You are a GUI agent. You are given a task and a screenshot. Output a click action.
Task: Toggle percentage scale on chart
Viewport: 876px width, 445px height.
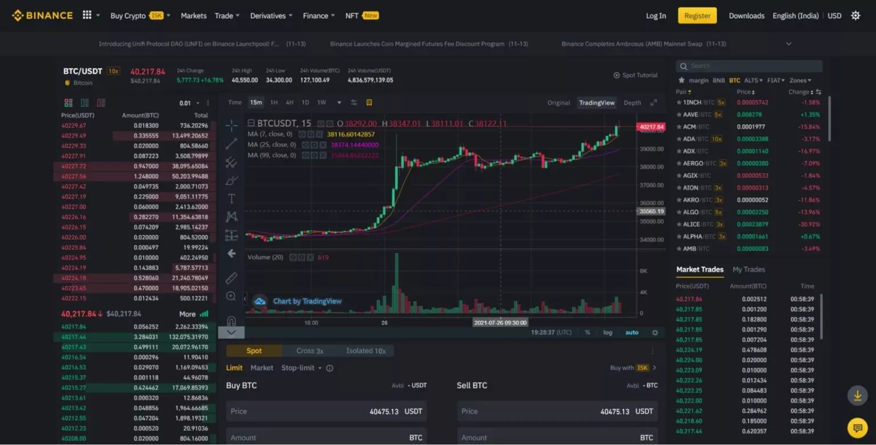click(x=587, y=332)
